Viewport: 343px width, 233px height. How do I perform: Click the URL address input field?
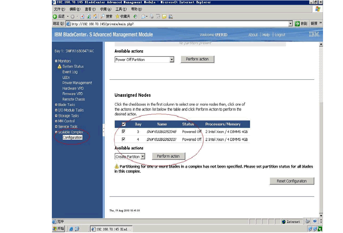[x=179, y=24]
